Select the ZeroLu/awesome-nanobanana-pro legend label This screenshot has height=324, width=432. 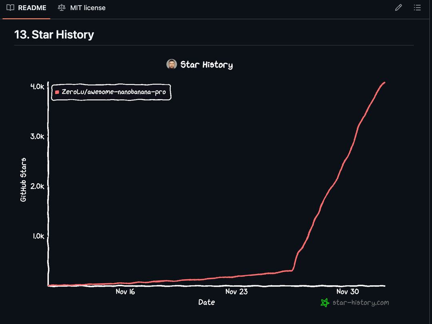pos(114,92)
